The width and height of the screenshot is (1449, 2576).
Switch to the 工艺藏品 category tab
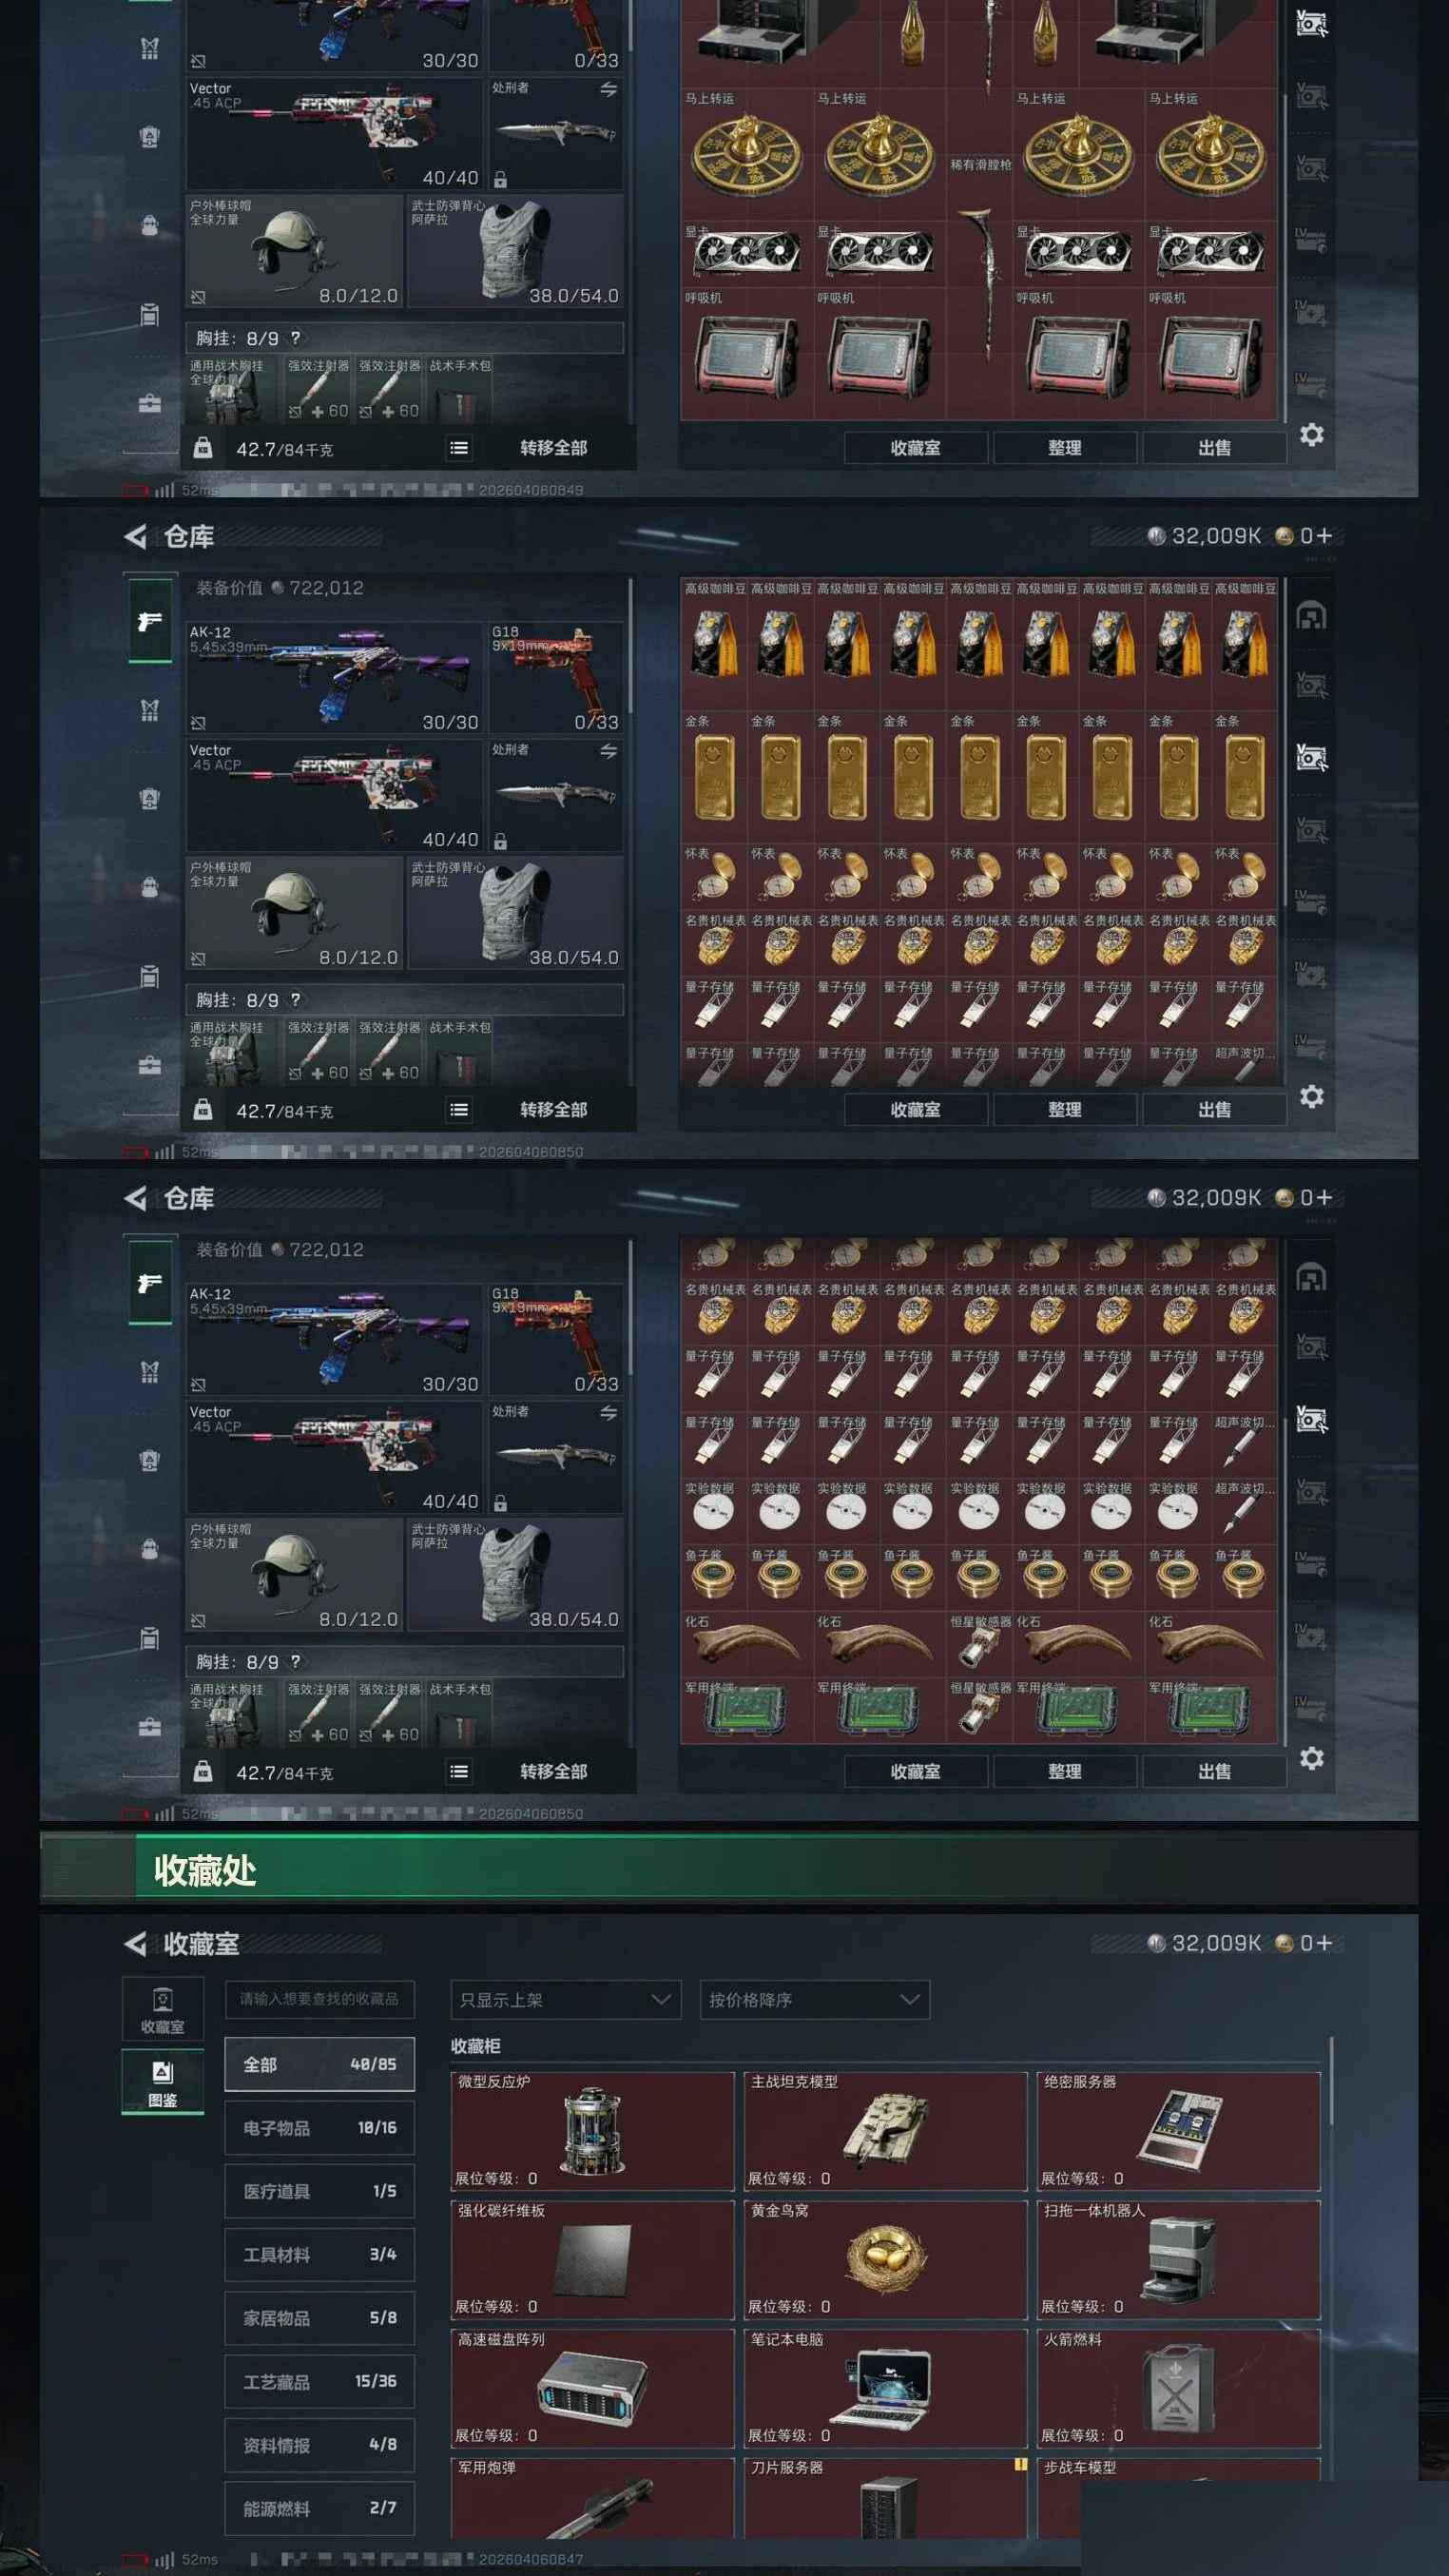tap(319, 2382)
